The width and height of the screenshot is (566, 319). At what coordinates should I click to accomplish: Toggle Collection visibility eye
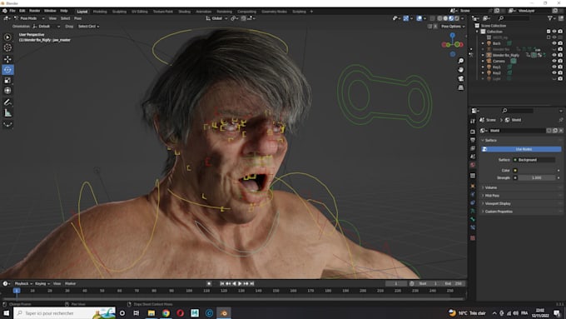coord(554,32)
